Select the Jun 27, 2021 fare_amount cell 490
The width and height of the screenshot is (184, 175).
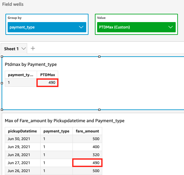point(87,163)
